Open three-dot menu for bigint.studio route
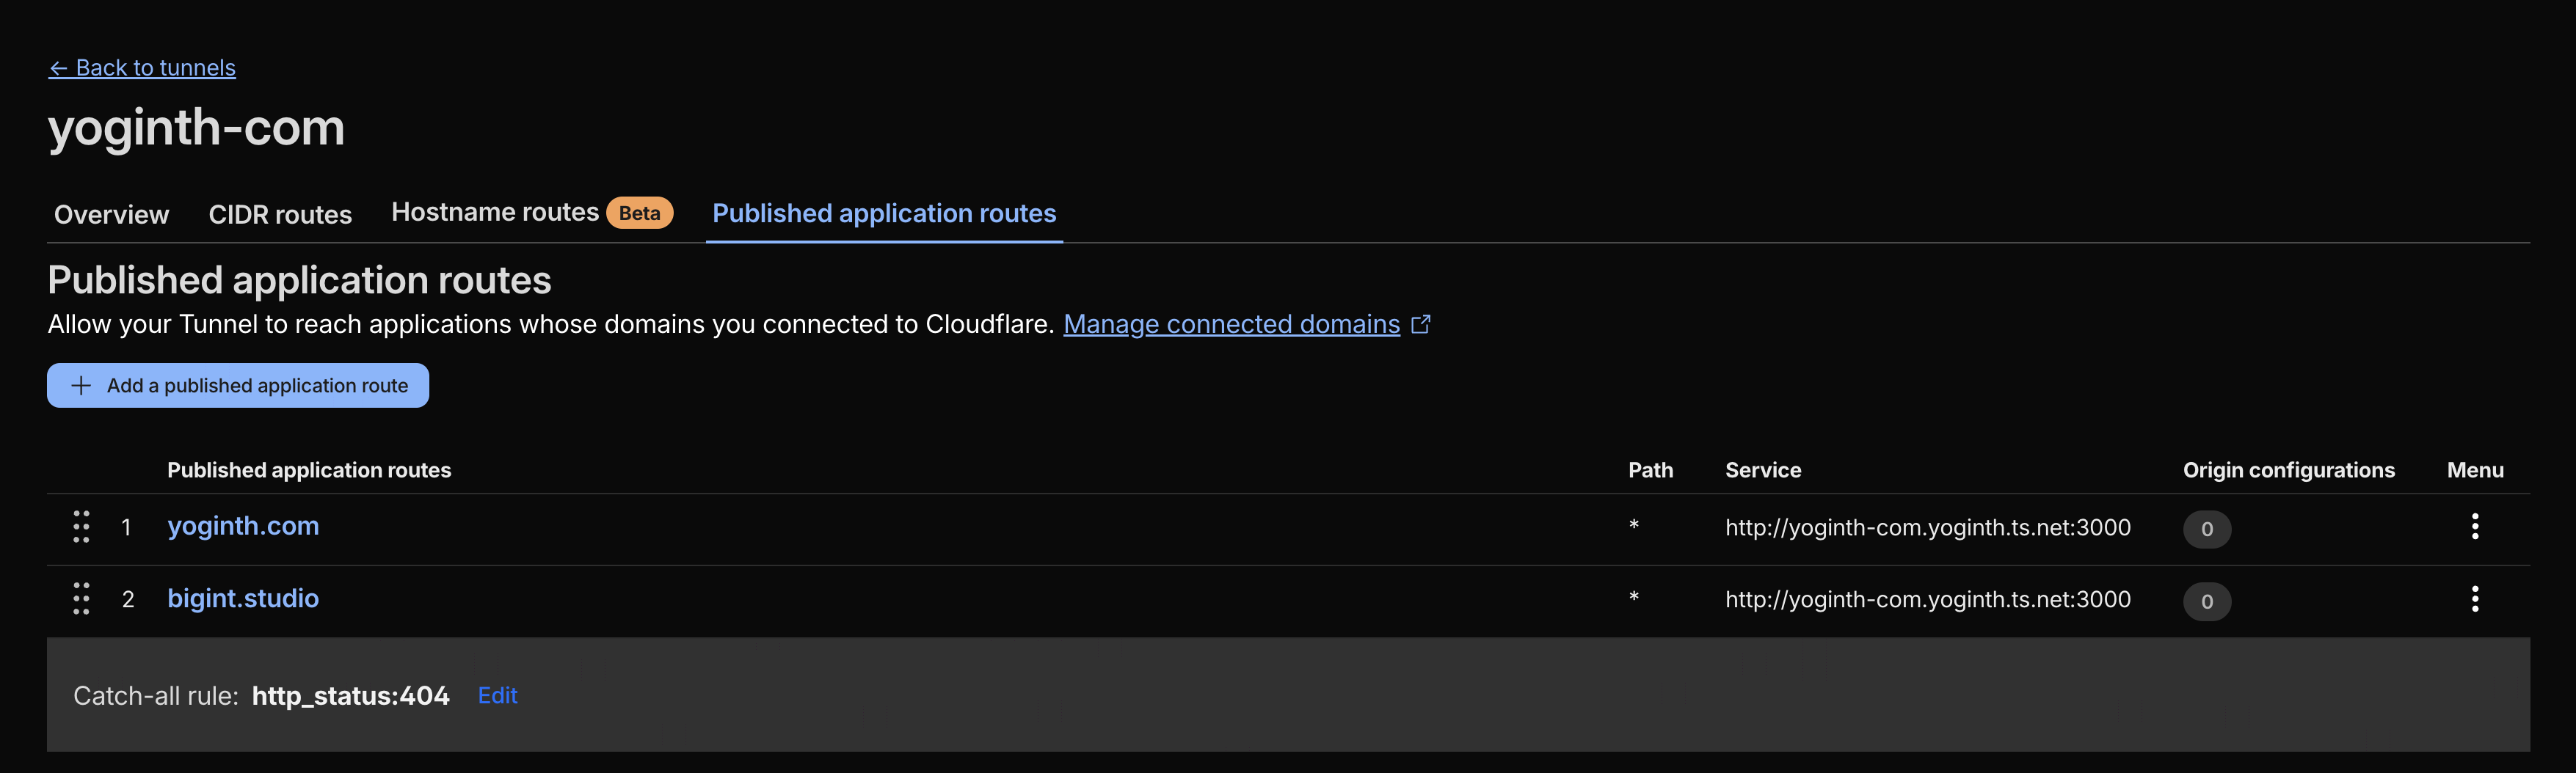This screenshot has height=773, width=2576. click(2474, 599)
